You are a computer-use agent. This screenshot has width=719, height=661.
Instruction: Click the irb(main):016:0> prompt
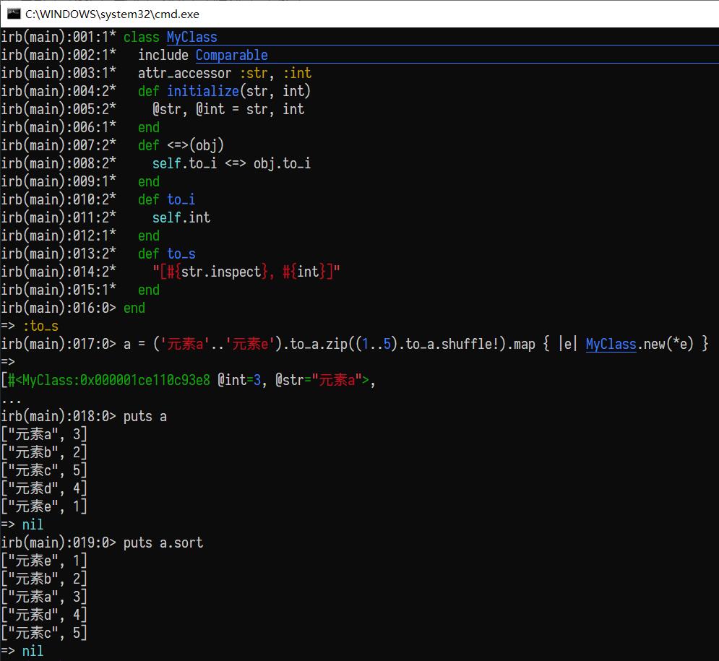point(59,308)
